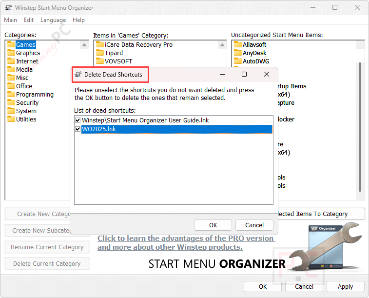Close the Delete Dead Shortcuts dialog
Screen dimensions: 369x298
tap(267, 74)
